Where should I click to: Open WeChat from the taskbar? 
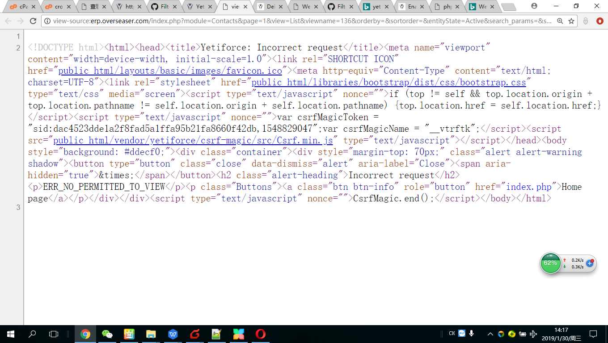(107, 334)
